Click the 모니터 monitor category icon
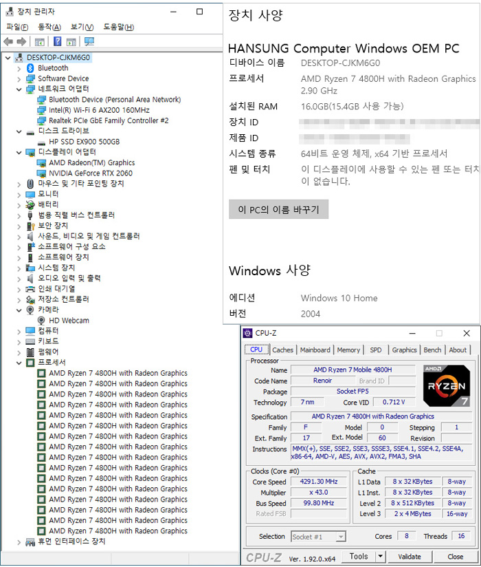The image size is (481, 567). (30, 195)
